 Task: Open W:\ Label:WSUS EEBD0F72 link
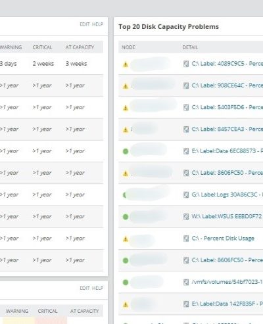(x=227, y=216)
